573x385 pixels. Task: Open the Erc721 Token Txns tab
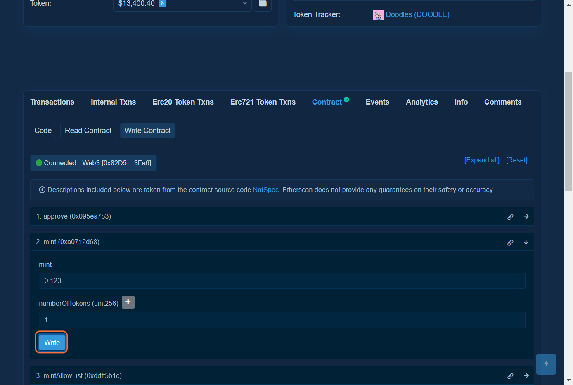[263, 102]
